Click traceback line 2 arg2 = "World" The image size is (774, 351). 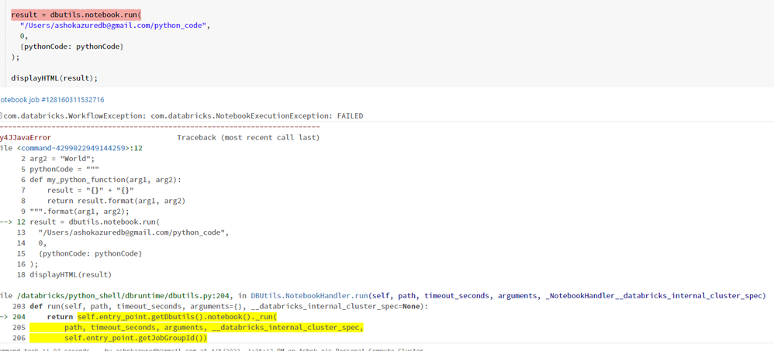click(62, 159)
